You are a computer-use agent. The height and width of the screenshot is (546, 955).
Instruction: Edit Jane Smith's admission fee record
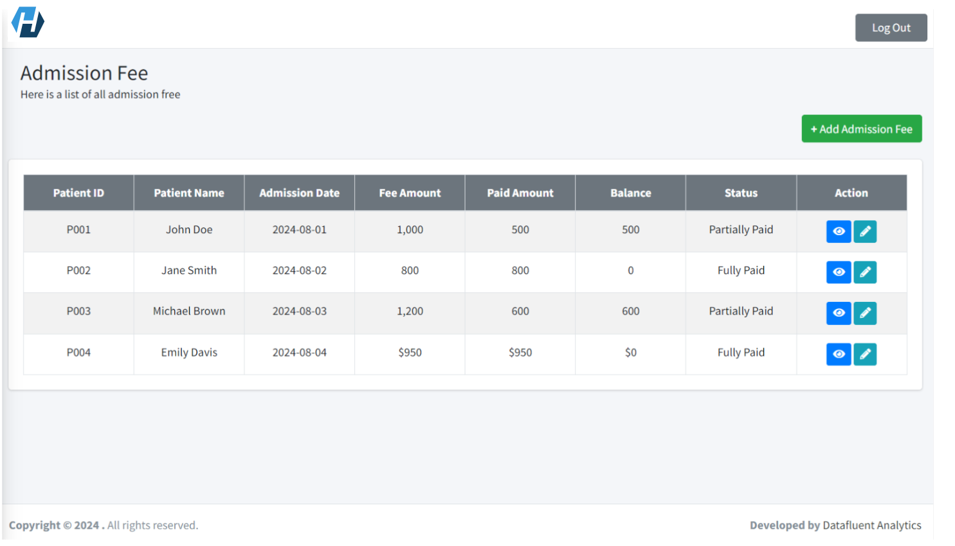point(865,272)
